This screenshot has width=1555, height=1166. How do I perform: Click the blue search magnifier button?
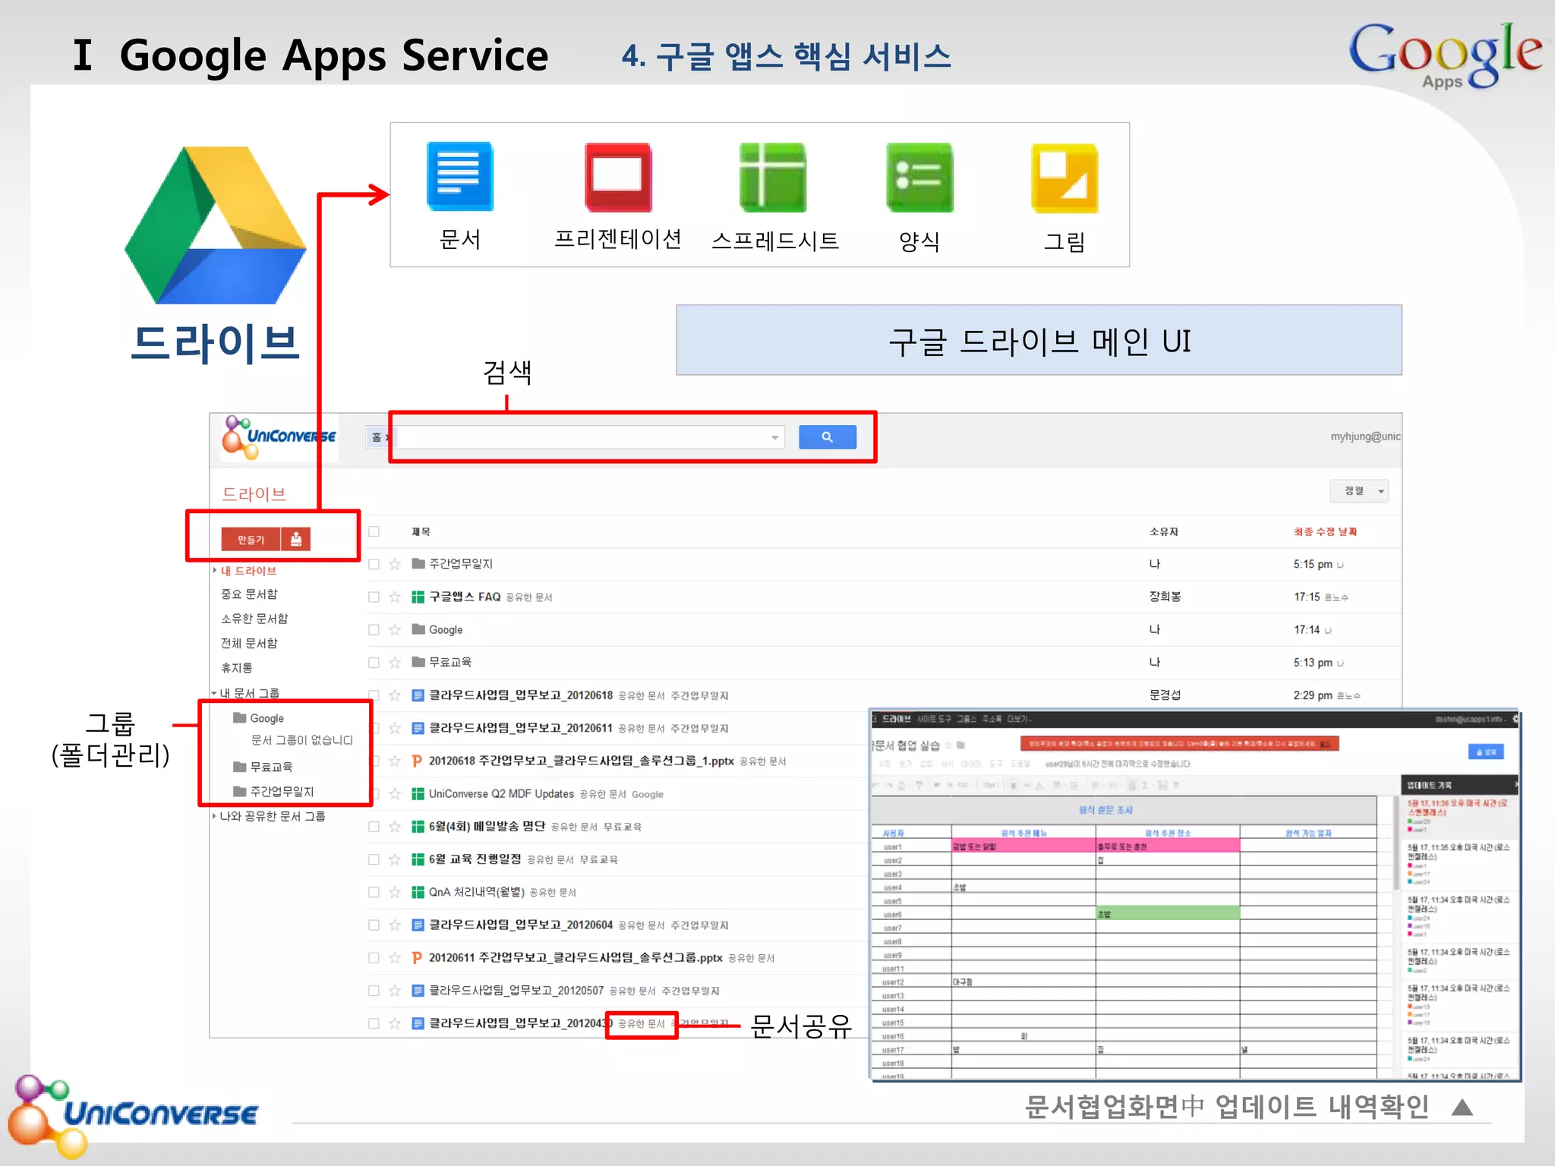pyautogui.click(x=828, y=437)
